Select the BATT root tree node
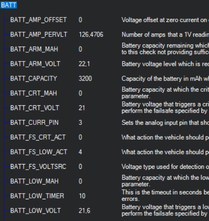Screen dimensions: 209x221 9,5
